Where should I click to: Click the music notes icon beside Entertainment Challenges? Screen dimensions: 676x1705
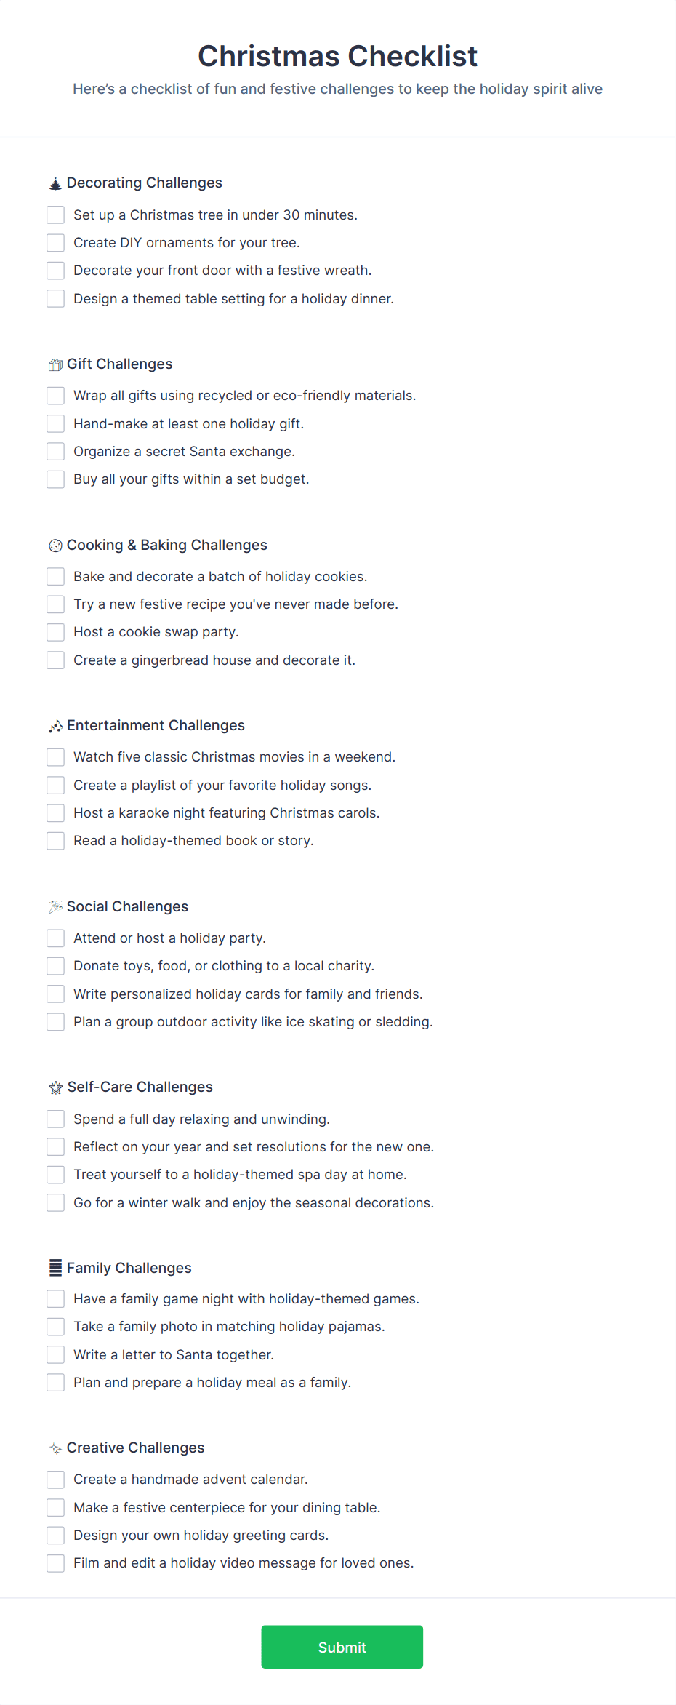(x=55, y=725)
